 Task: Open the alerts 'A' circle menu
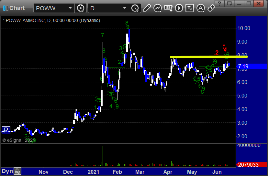tap(201, 8)
